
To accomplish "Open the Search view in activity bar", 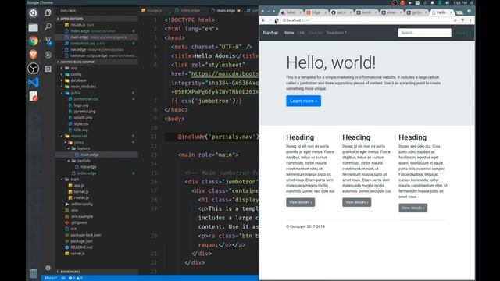I will 48,27.
